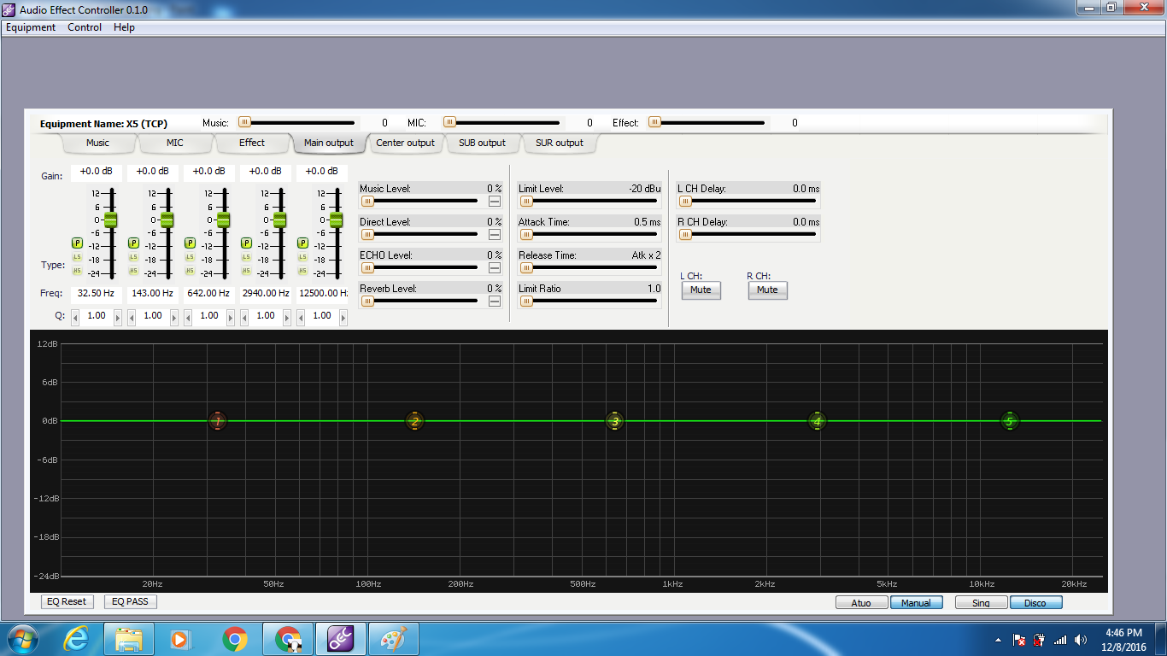Image resolution: width=1167 pixels, height=656 pixels.
Task: Click the EQ Reset button
Action: (x=67, y=601)
